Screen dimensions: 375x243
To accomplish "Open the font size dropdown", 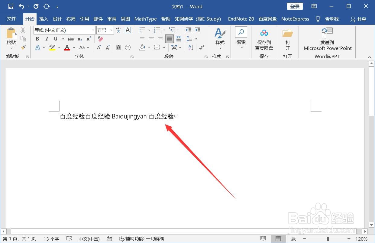I will point(111,30).
